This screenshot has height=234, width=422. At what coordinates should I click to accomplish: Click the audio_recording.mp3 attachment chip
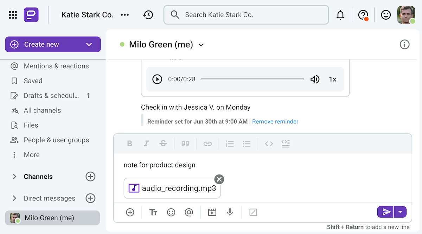172,188
